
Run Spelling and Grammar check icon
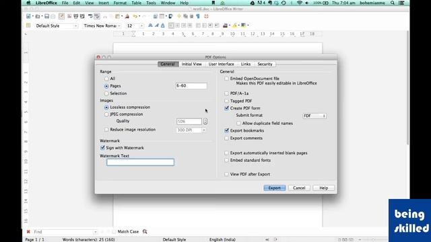click(x=90, y=16)
